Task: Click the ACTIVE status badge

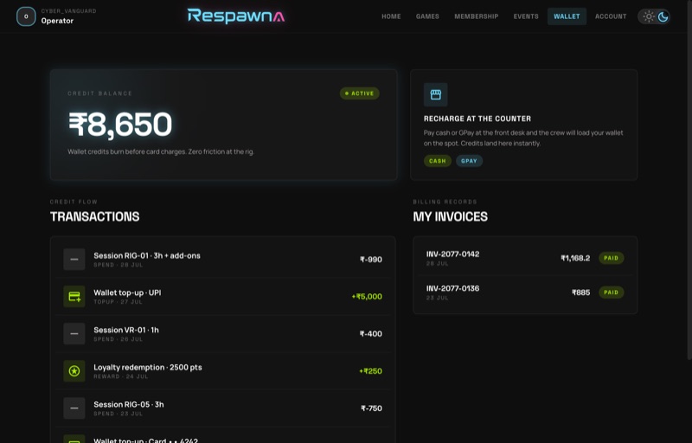Action: (359, 93)
